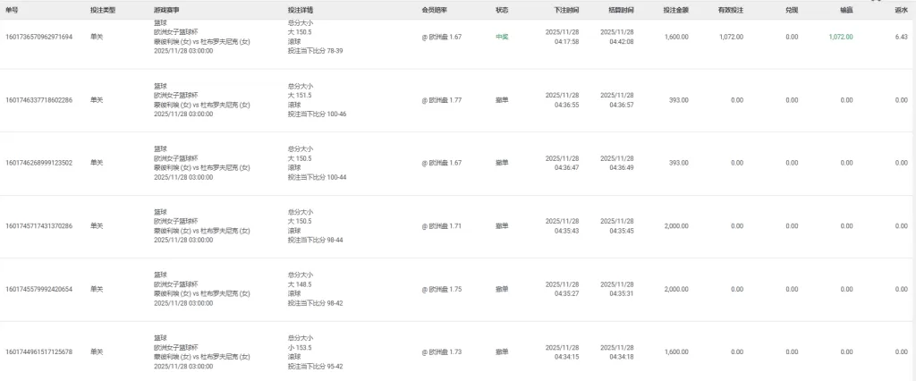Select the 投注类型 column header

[x=103, y=9]
